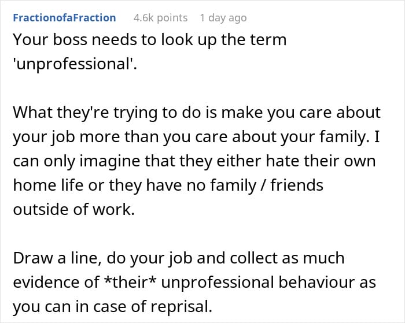405x323 pixels.
Task: Click the phrase 'home life'
Action: [x=44, y=185]
